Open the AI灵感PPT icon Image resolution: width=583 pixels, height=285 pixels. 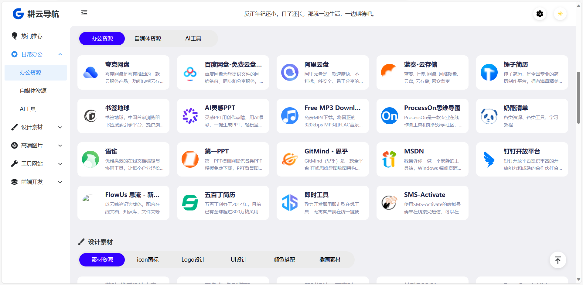tap(190, 116)
